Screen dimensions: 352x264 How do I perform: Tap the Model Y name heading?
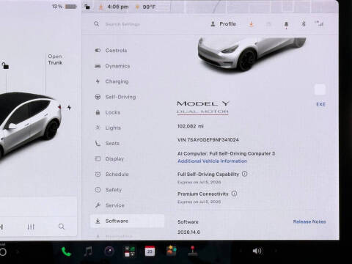(x=203, y=103)
